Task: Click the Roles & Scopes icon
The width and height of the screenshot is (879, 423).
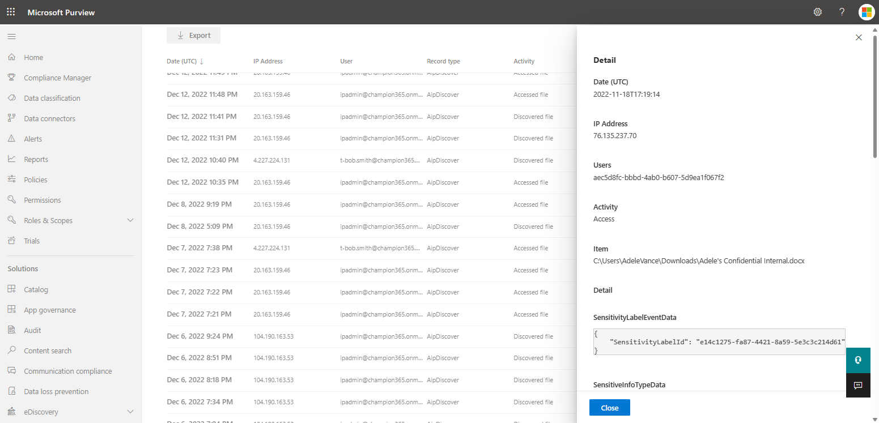Action: [11, 220]
